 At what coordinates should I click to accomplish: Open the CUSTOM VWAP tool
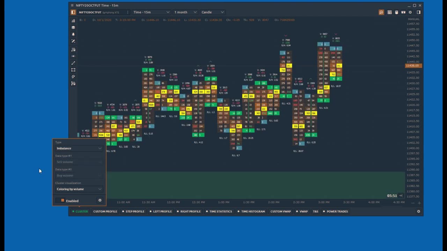pyautogui.click(x=280, y=211)
